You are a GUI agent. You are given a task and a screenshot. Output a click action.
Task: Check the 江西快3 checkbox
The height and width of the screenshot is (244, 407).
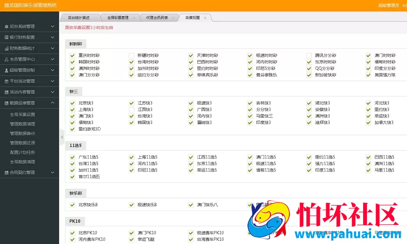131,110
